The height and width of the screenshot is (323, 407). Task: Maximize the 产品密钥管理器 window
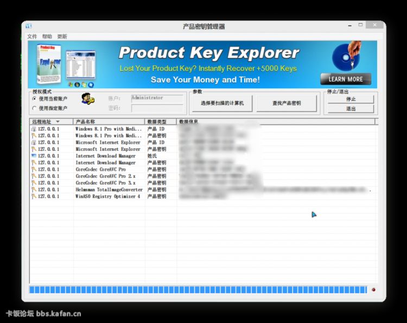pyautogui.click(x=360, y=25)
